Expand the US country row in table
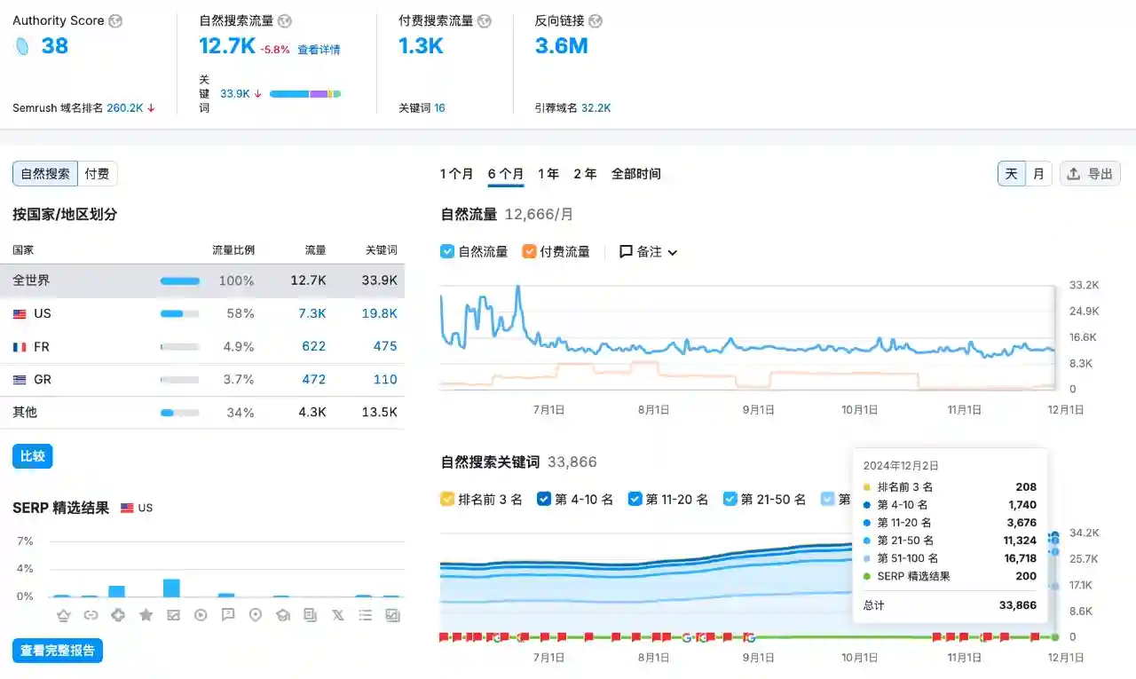 [43, 313]
